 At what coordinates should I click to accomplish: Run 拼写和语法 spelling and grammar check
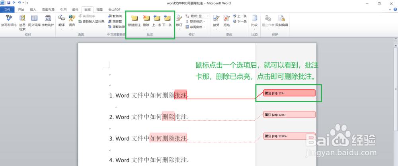click(x=9, y=21)
